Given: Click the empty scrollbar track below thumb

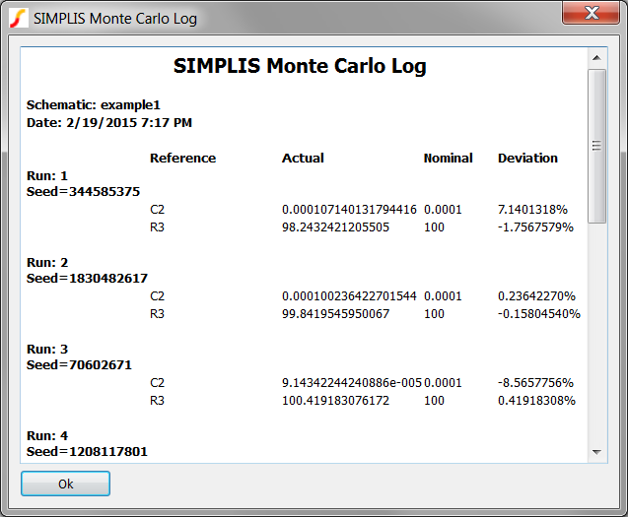Looking at the screenshot, I should [596, 335].
